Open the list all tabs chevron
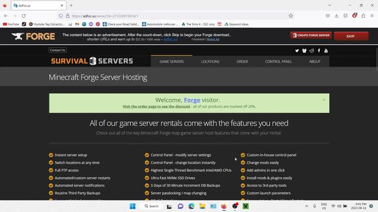 330,5
